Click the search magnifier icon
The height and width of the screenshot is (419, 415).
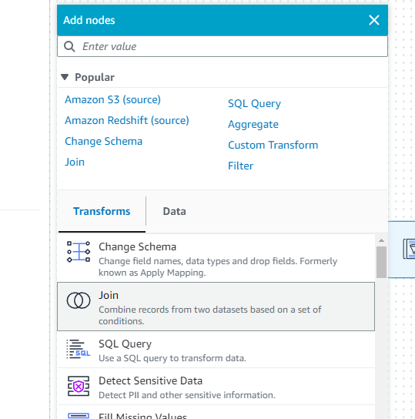tap(69, 46)
